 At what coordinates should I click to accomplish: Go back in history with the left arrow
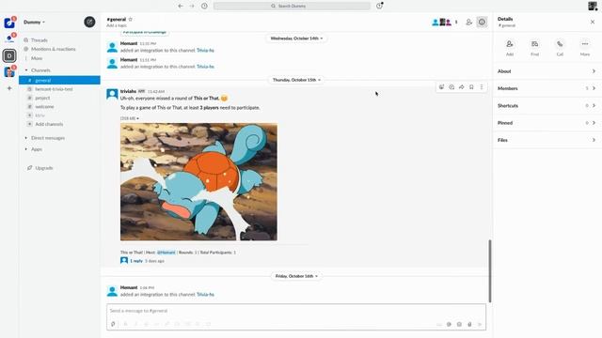tap(180, 6)
